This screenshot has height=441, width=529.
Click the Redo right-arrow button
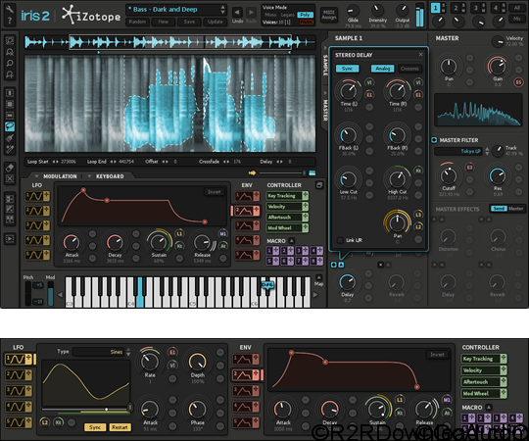pos(251,13)
